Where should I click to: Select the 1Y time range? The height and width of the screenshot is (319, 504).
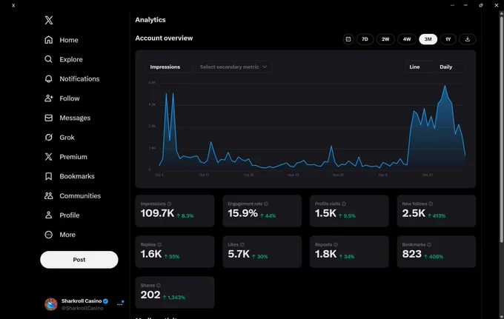point(448,39)
